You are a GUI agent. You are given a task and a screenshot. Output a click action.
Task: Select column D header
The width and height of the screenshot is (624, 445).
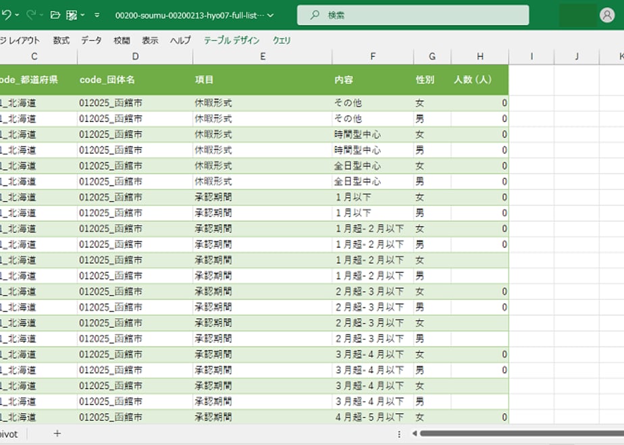135,57
